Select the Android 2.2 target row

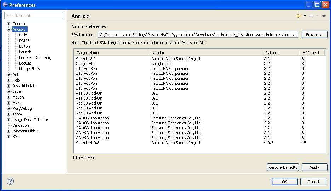point(200,59)
